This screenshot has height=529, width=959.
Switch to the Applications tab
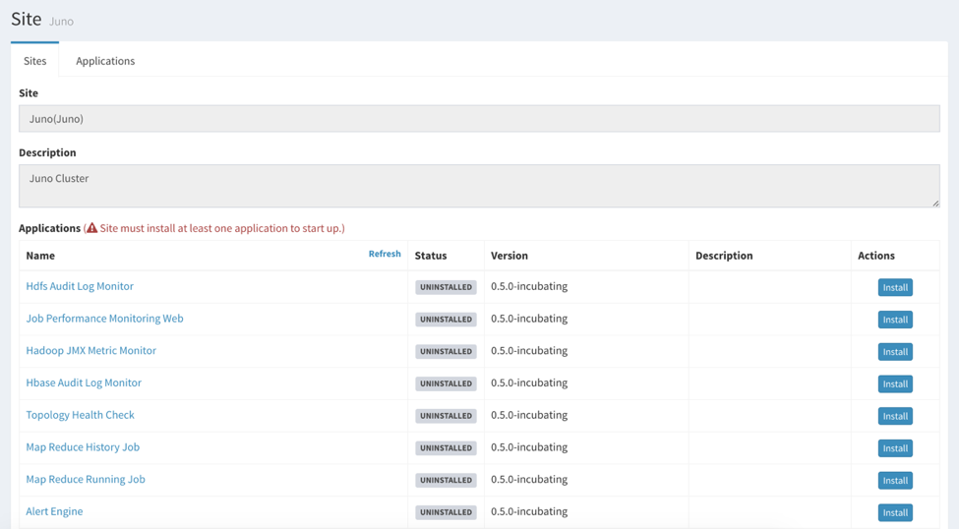[x=105, y=61]
